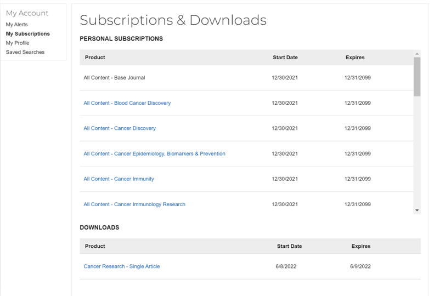The image size is (434, 296).
Task: Click Expires header in Personal Subscriptions table
Action: click(355, 58)
